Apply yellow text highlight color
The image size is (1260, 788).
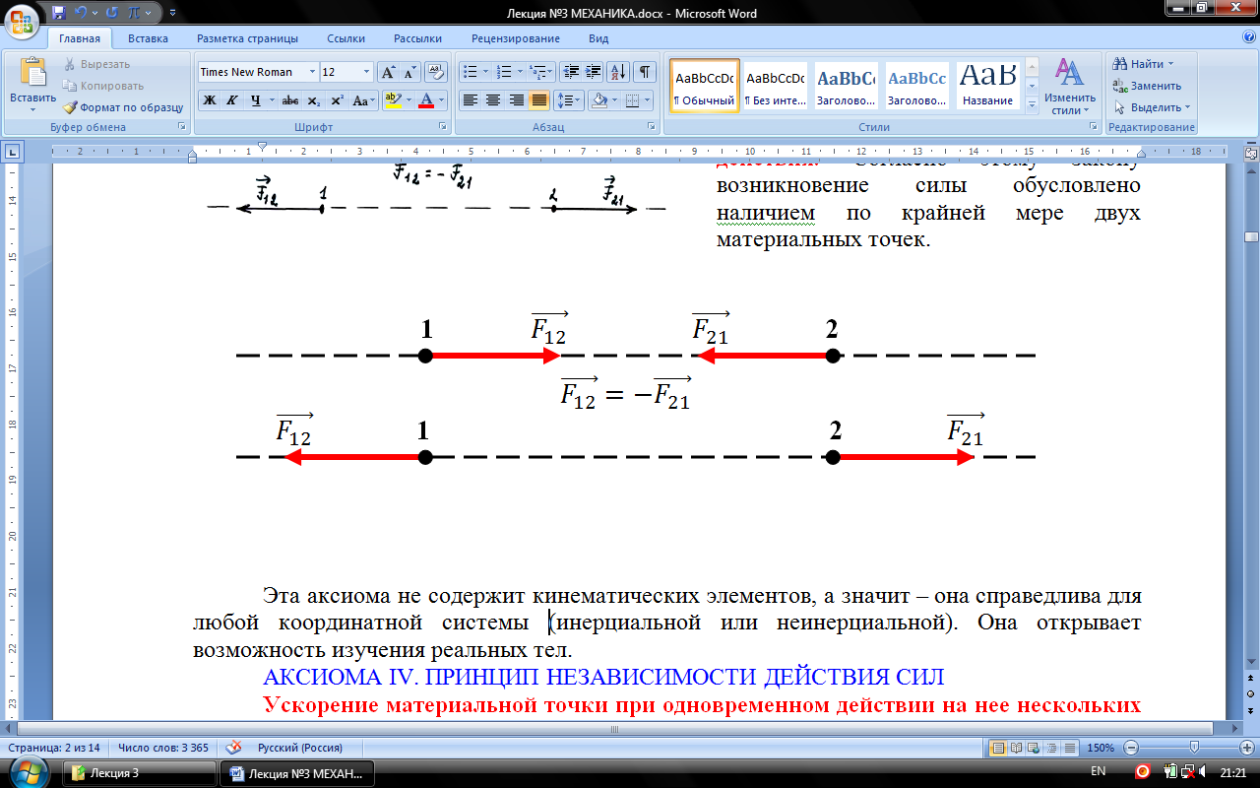click(x=393, y=100)
